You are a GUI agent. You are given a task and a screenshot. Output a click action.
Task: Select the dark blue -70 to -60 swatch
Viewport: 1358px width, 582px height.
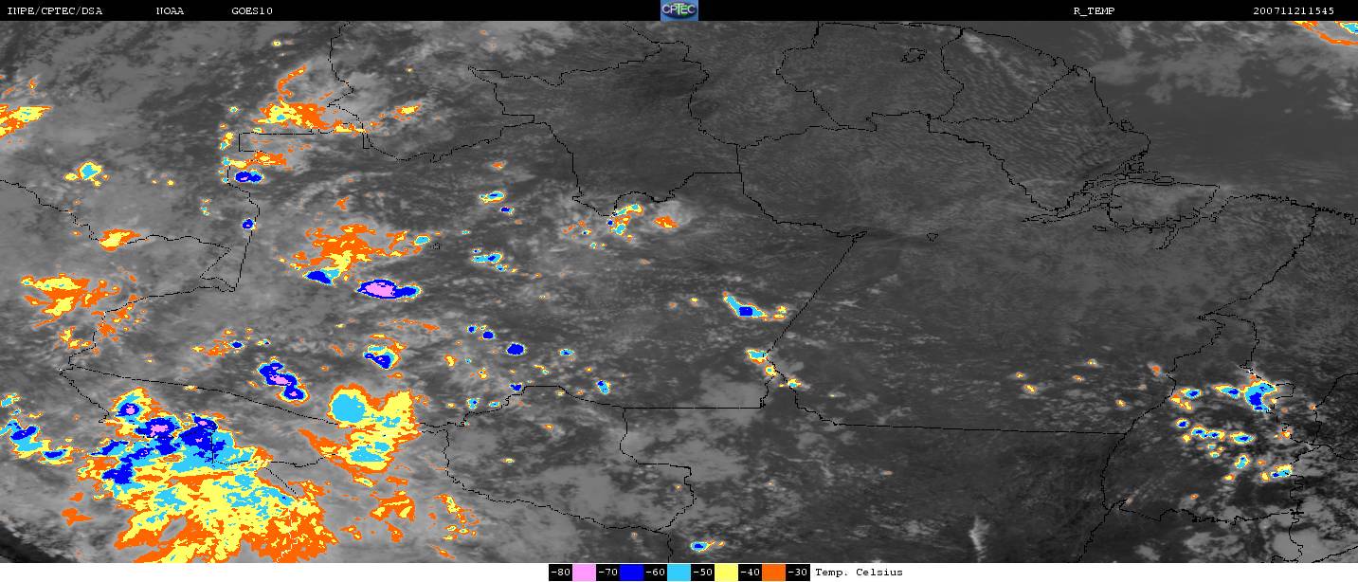631,573
